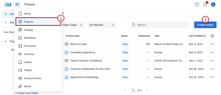Open Customer Satisfaction Survey 2021

point(90,69)
